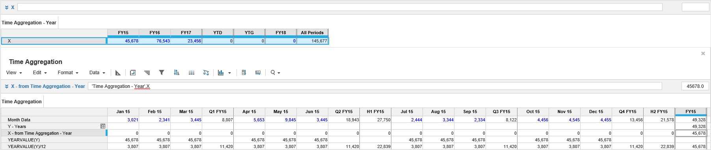
Task: Select the YEARVALUE(Y)/12 row header
Action: click(54, 146)
